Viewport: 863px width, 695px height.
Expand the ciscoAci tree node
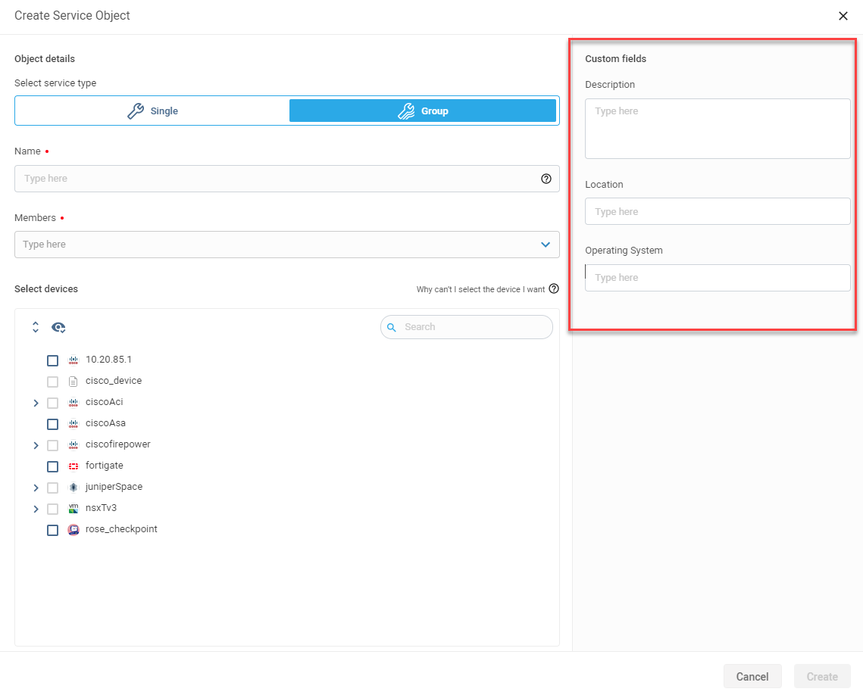click(36, 403)
